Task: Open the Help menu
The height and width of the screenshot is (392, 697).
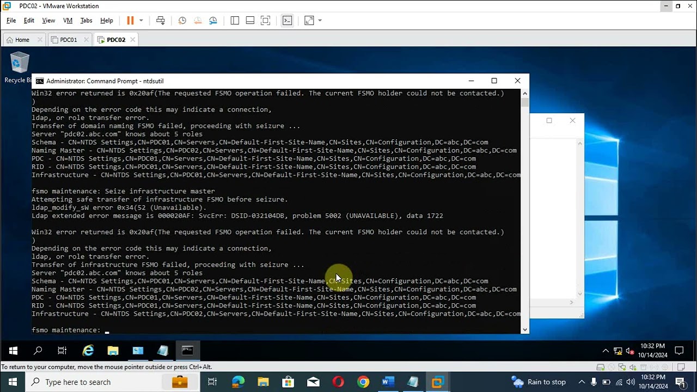Action: coord(107,21)
